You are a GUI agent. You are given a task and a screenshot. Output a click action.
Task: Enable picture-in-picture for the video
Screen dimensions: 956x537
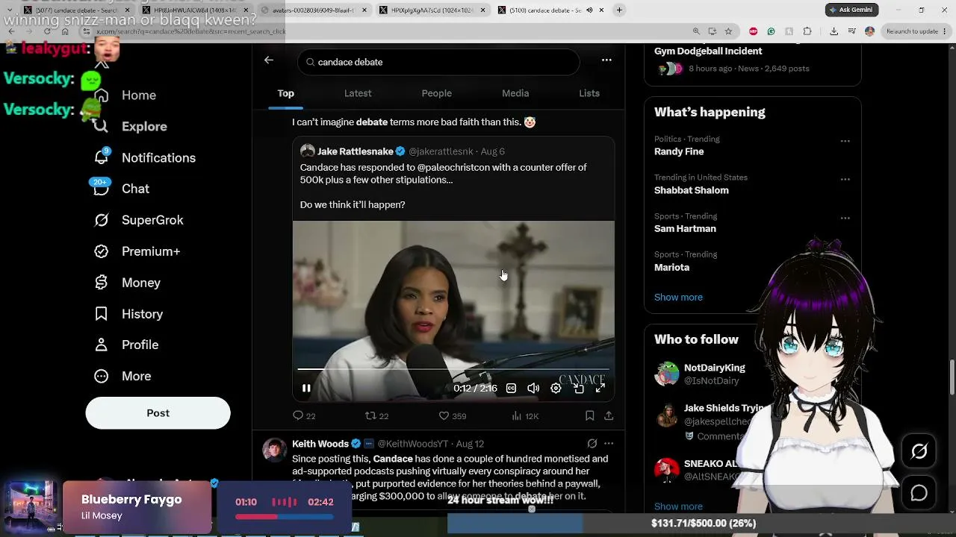578,389
